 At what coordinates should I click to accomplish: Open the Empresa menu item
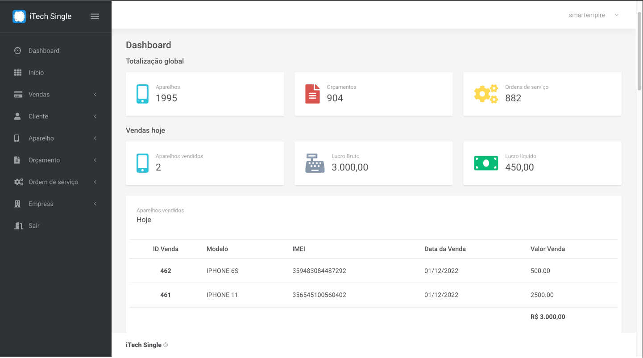[41, 204]
